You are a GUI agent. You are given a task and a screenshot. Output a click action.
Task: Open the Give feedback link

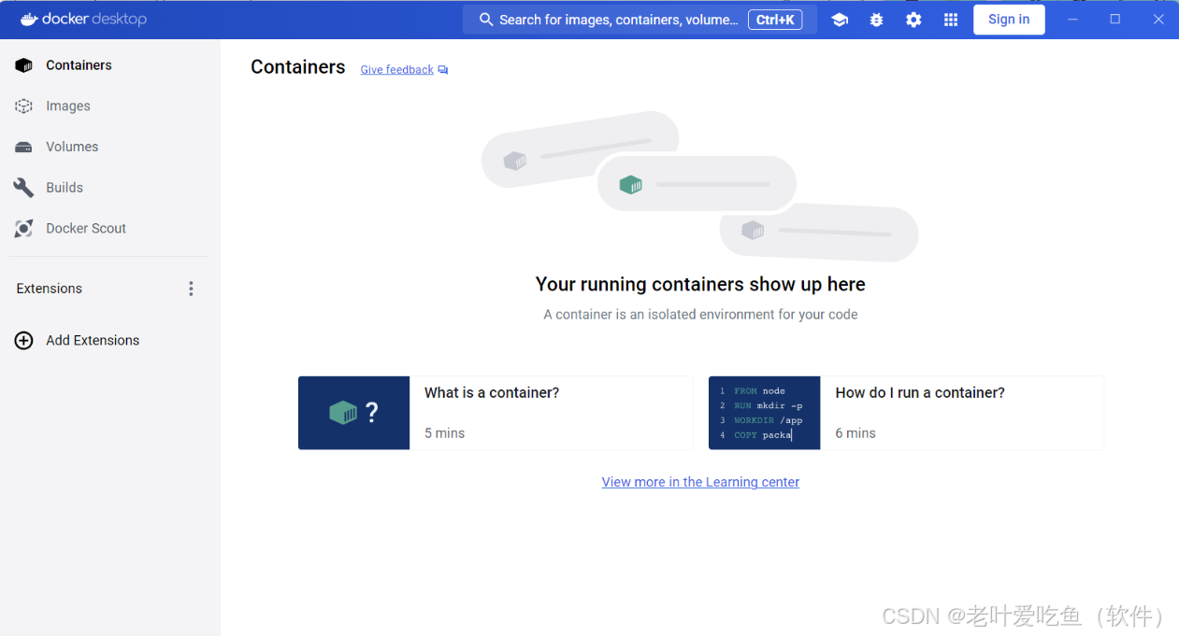[x=396, y=69]
